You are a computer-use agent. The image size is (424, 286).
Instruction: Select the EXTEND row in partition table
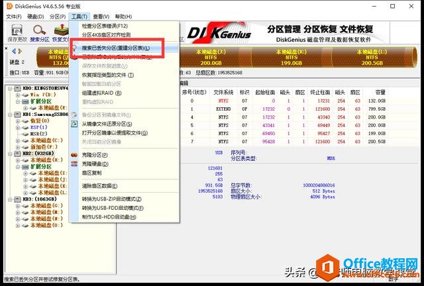(x=284, y=109)
